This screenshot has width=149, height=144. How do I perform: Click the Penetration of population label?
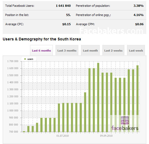pyautogui.click(x=93, y=6)
